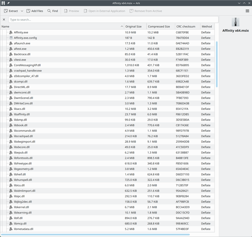Click the Affinity.exe file icon
The image size is (252, 237).
(x=11, y=32)
